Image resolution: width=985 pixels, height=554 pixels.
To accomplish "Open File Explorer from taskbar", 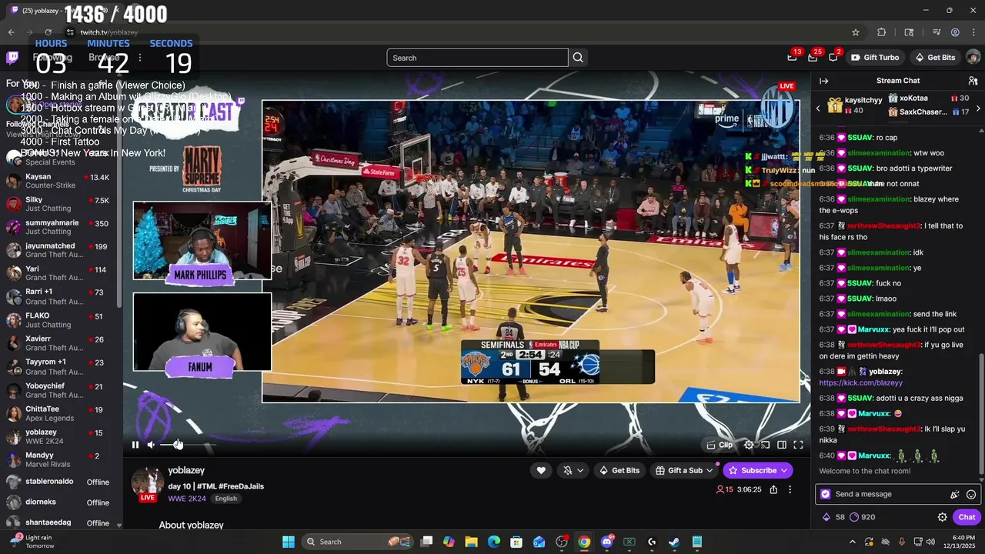I will pyautogui.click(x=471, y=542).
